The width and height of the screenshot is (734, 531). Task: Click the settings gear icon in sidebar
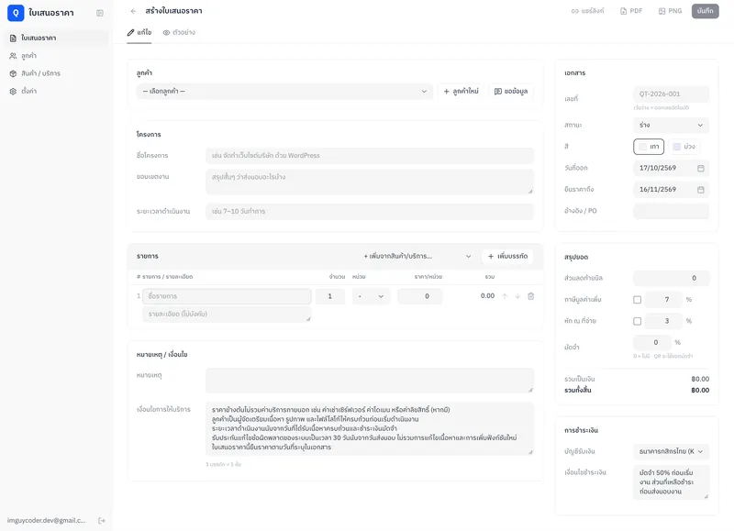point(13,91)
